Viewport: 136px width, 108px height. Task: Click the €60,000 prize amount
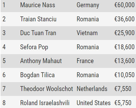point(125,5)
